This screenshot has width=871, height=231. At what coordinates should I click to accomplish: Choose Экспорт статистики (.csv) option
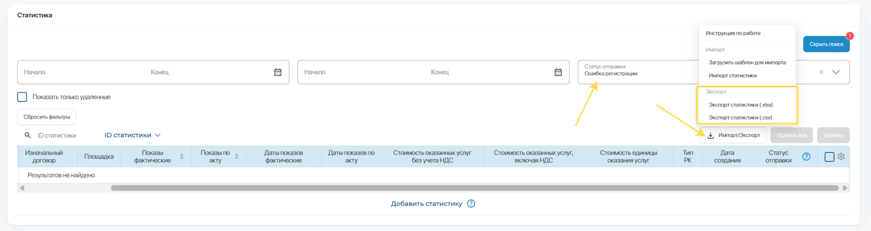740,118
